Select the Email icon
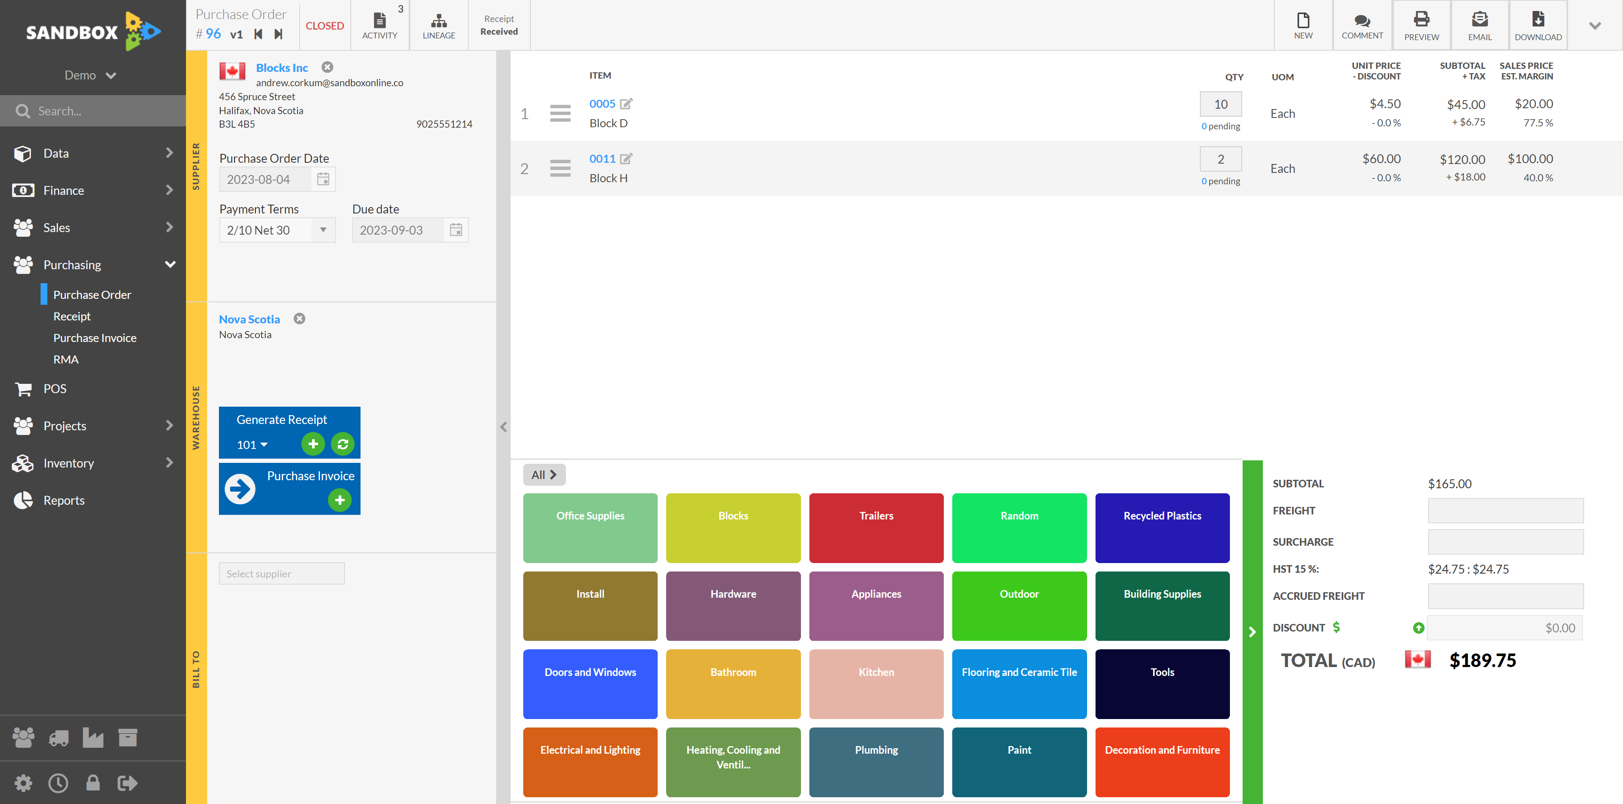 click(x=1479, y=23)
